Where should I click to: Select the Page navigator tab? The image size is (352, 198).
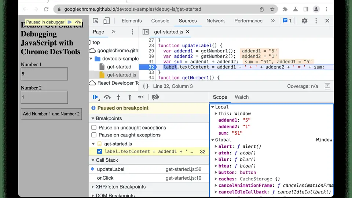coord(98,32)
